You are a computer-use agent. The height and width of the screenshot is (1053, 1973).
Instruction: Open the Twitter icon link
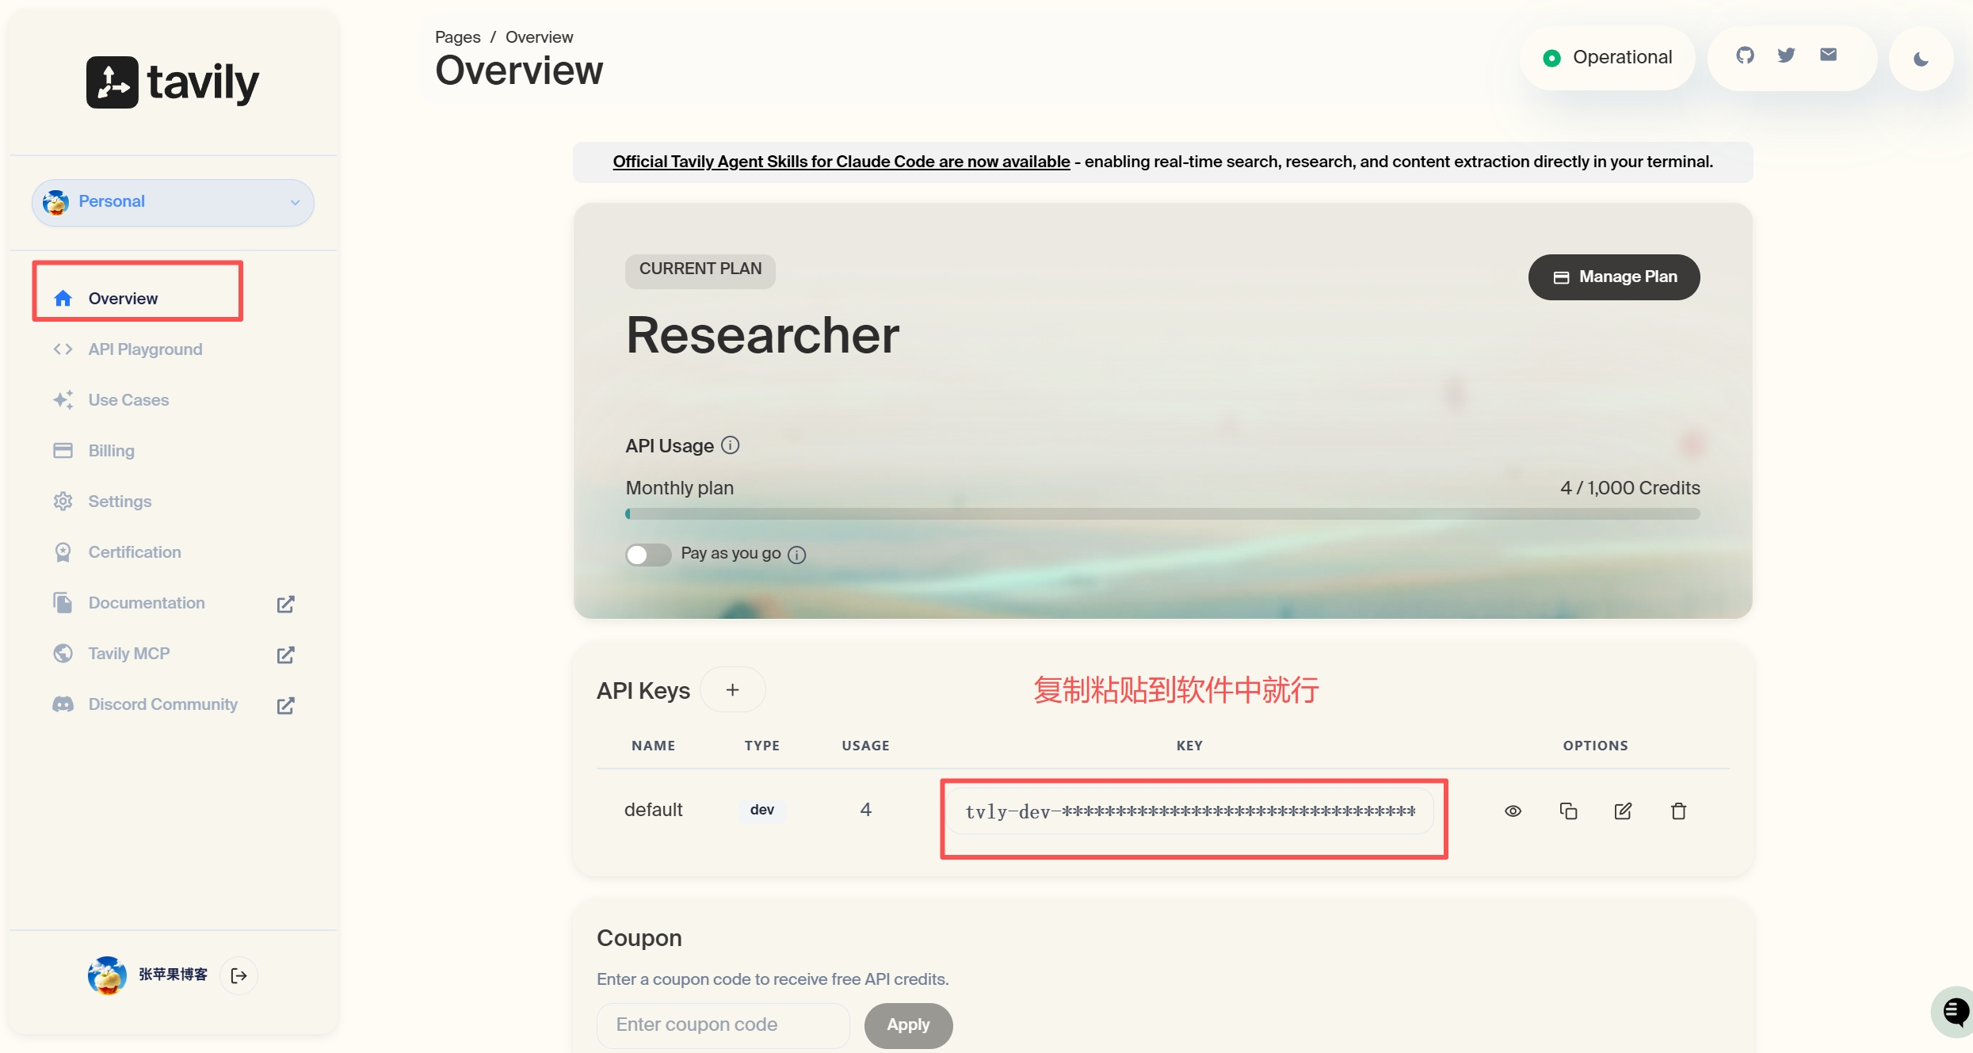(1786, 55)
